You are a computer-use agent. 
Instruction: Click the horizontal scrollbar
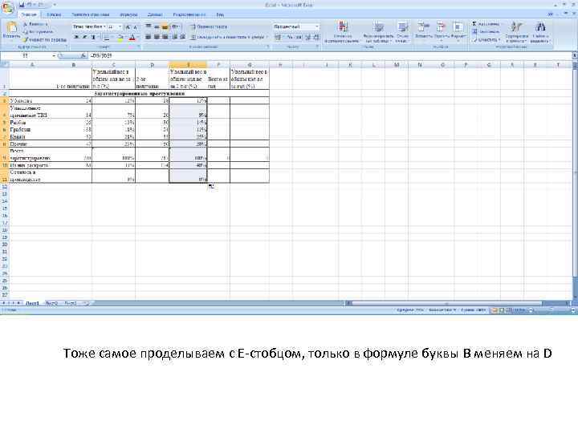(x=457, y=303)
